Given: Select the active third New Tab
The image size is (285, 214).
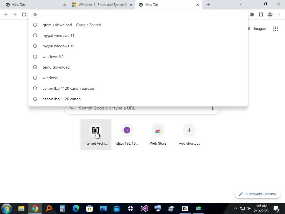Looking at the screenshot, I should pos(169,5).
